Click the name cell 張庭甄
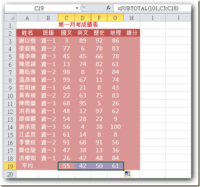 pos(27,48)
